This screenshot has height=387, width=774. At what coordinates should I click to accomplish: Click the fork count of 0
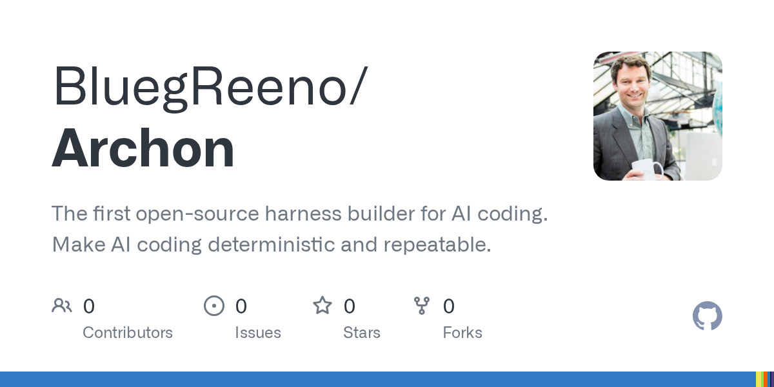[x=449, y=306]
